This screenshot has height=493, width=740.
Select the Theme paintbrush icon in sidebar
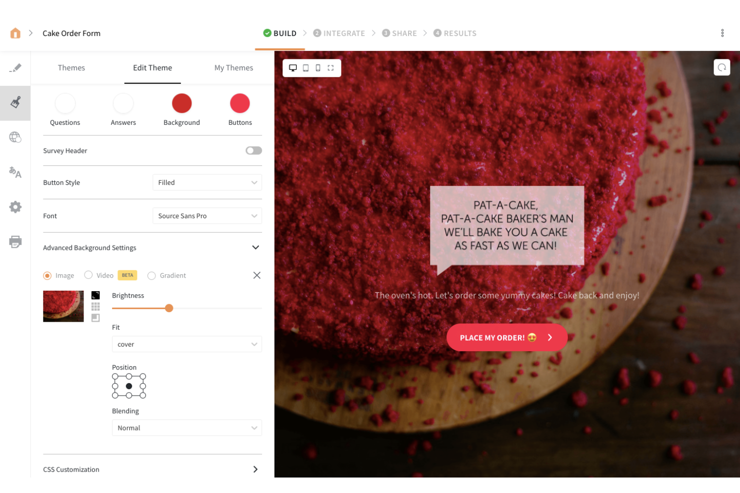click(15, 103)
